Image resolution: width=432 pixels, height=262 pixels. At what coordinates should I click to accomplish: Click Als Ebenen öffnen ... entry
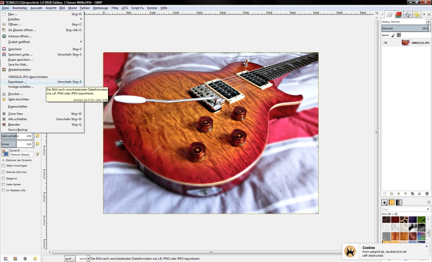42,30
